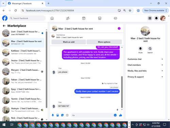
Task: Go to Home feed icon
Action: coord(52,18)
